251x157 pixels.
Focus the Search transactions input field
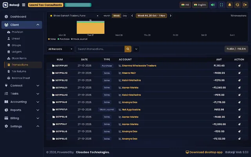pos(100,49)
